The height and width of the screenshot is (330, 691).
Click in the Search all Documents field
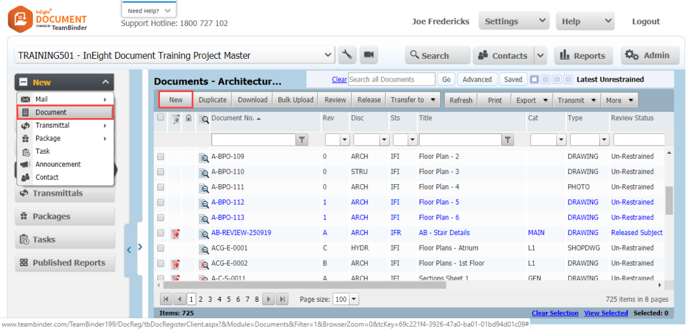point(391,79)
